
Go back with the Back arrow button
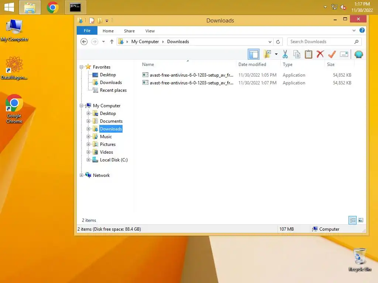pyautogui.click(x=84, y=42)
